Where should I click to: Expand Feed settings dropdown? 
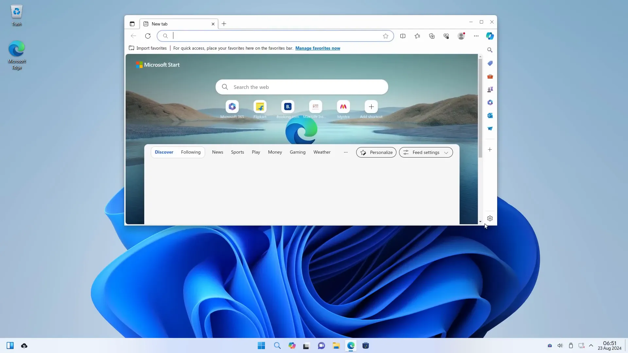click(x=426, y=152)
